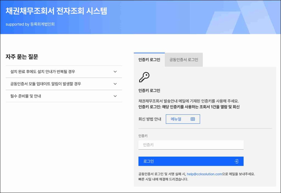Screen dimensions: 281x193
Task: Switch to the 공동인증서 로그인 tab
Action: pyautogui.click(x=184, y=60)
